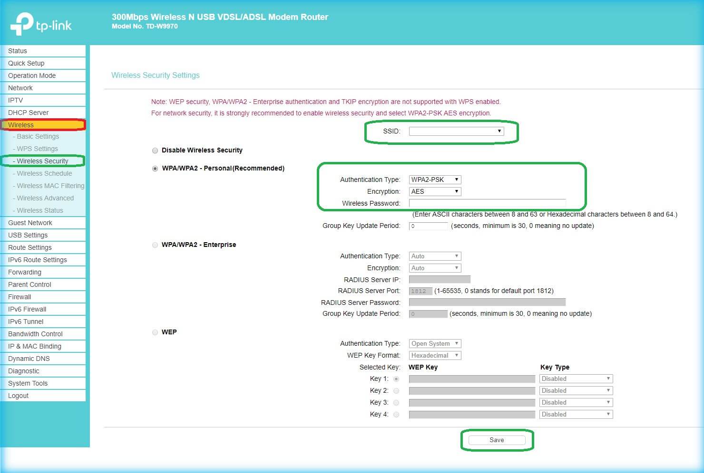Screen dimensions: 704x473
Task: Open the Status page
Action: (x=17, y=51)
